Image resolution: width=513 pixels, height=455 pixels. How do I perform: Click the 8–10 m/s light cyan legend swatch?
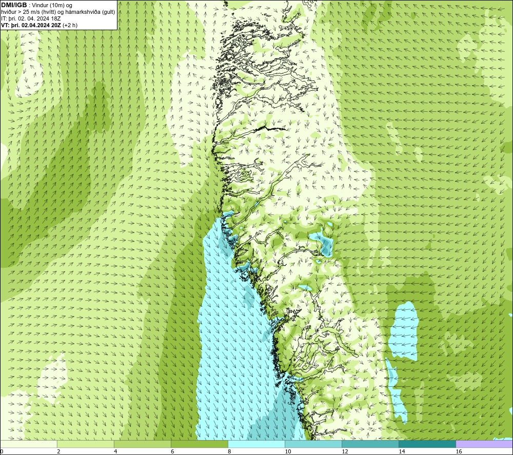256,444
